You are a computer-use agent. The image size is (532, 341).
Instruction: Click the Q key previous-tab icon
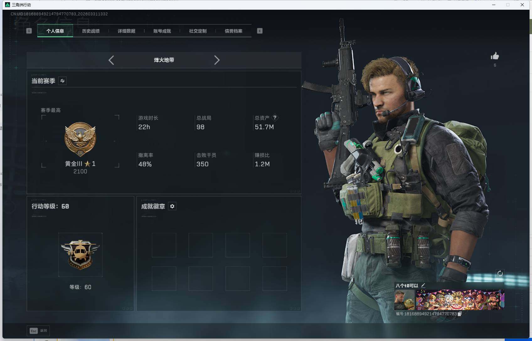(29, 31)
